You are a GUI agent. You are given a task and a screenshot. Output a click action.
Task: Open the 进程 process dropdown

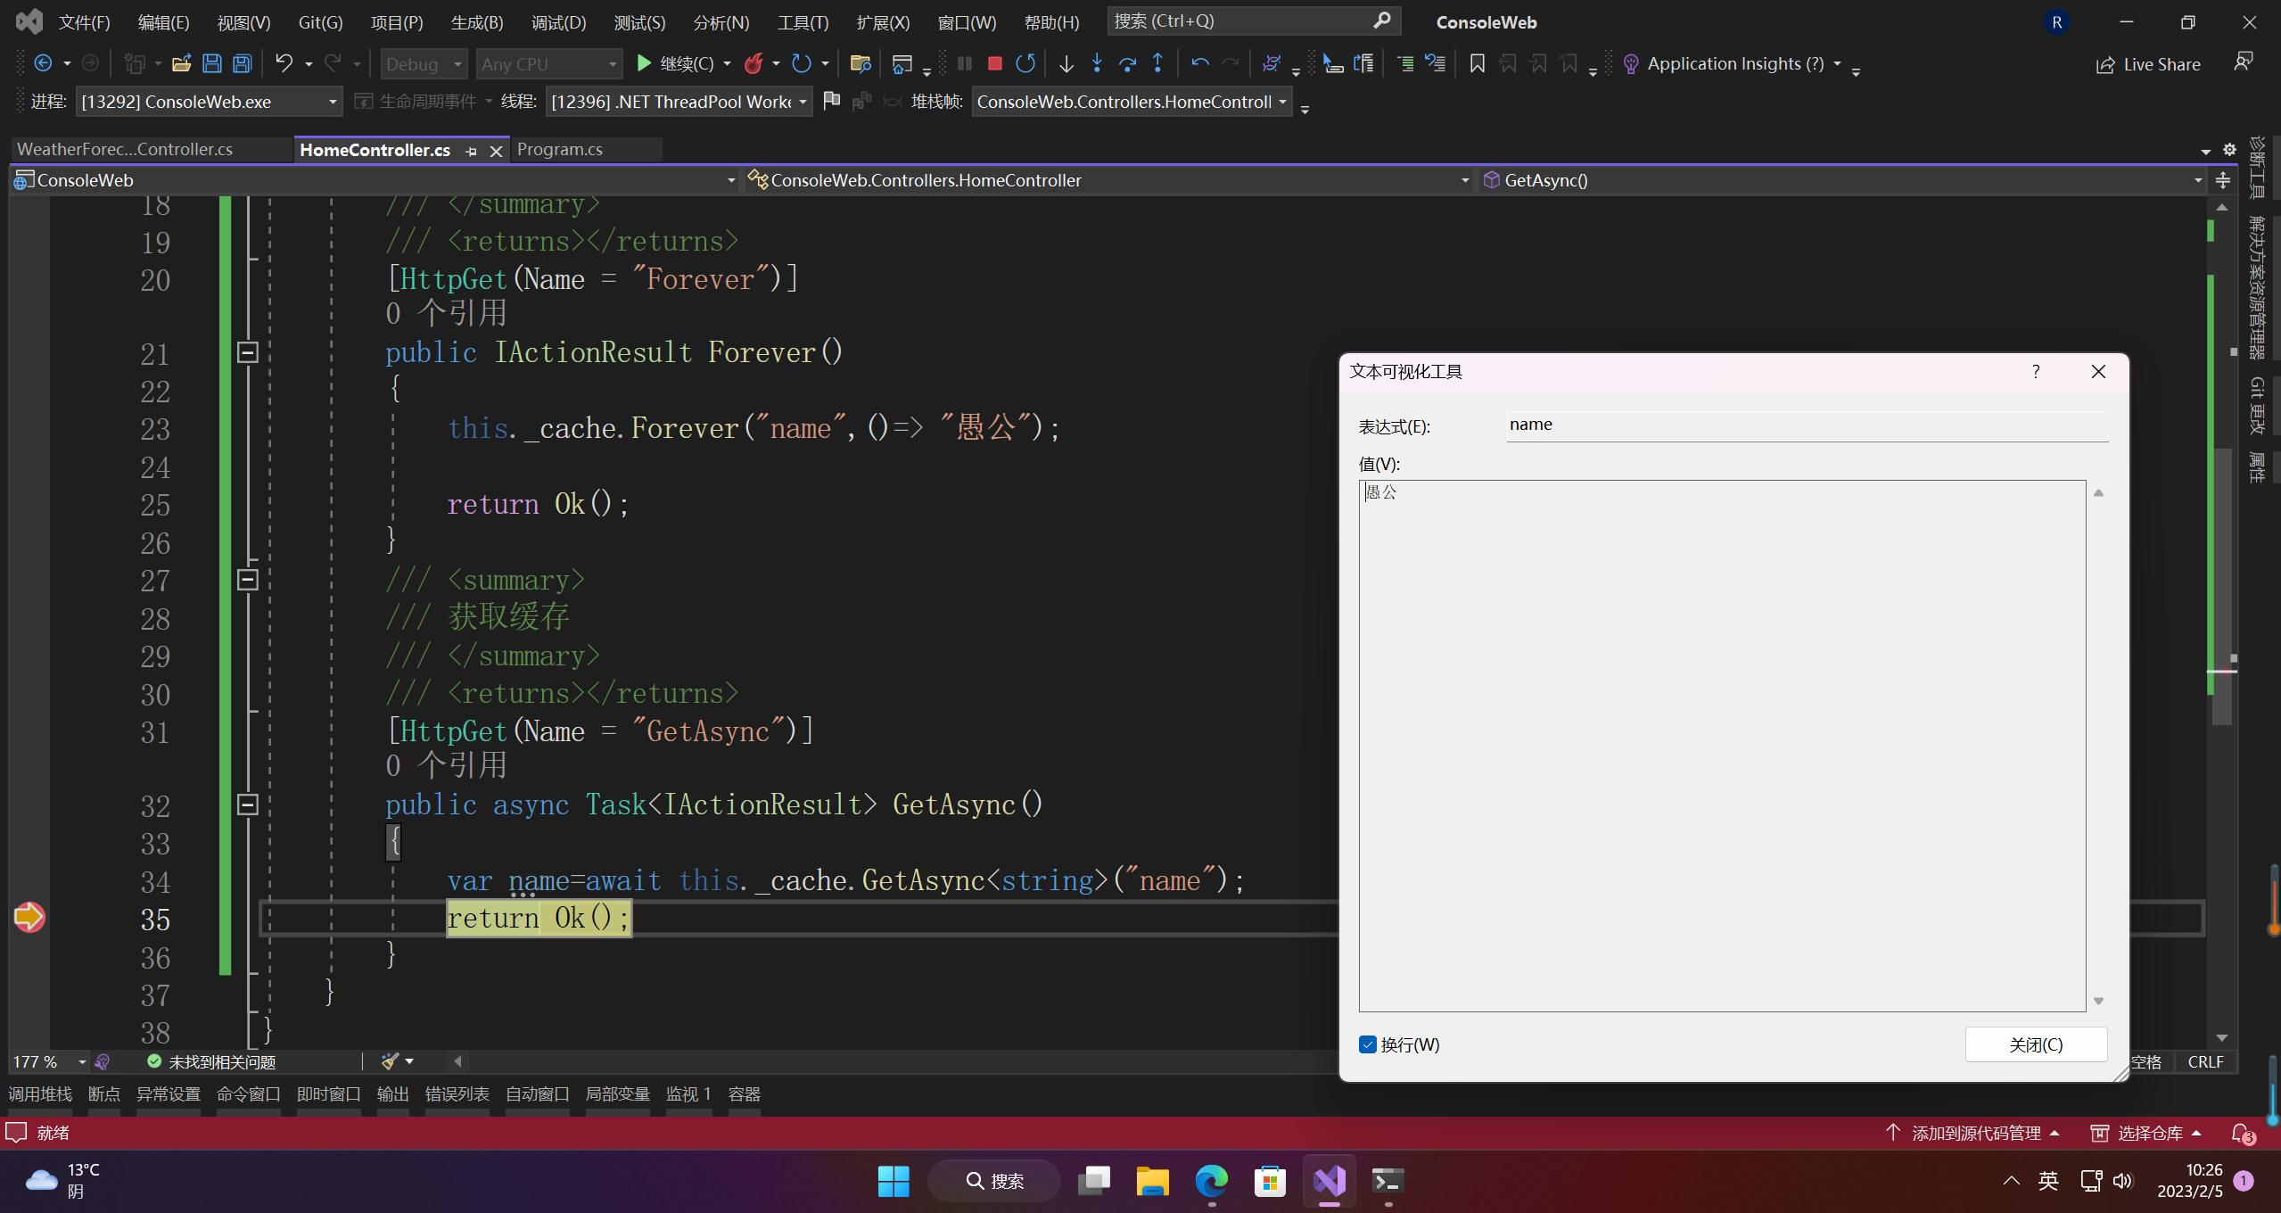tap(332, 102)
